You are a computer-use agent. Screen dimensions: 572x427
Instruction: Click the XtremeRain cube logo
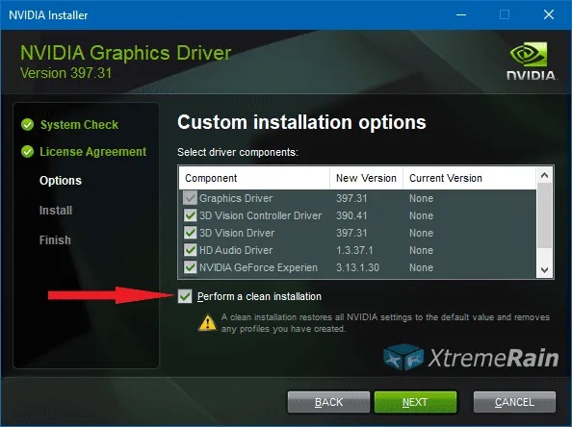pos(403,357)
